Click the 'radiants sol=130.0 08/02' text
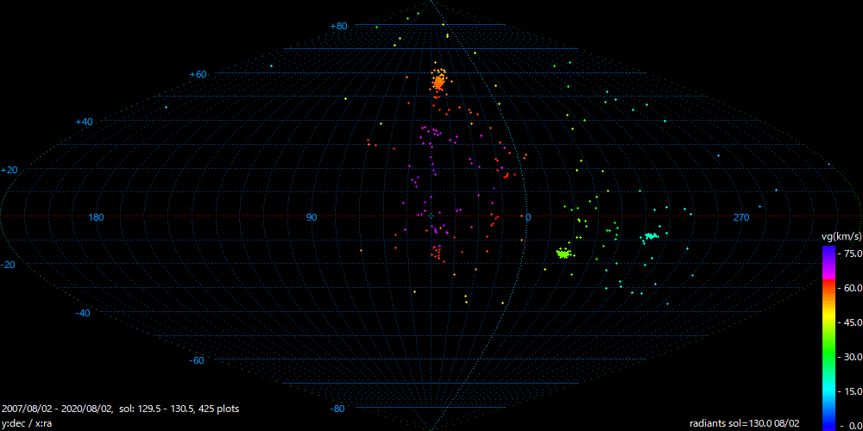 pyautogui.click(x=744, y=423)
